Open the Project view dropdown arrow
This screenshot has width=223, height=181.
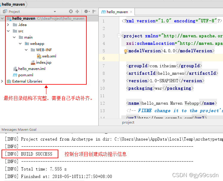(x=55, y=12)
